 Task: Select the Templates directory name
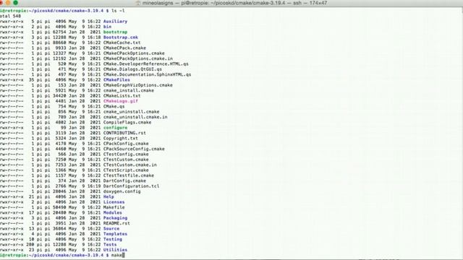(115, 233)
